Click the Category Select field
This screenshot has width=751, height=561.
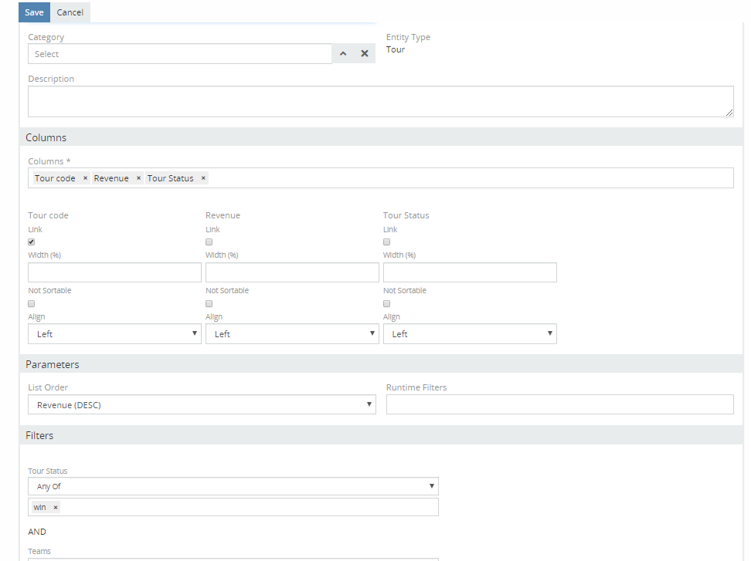(179, 54)
